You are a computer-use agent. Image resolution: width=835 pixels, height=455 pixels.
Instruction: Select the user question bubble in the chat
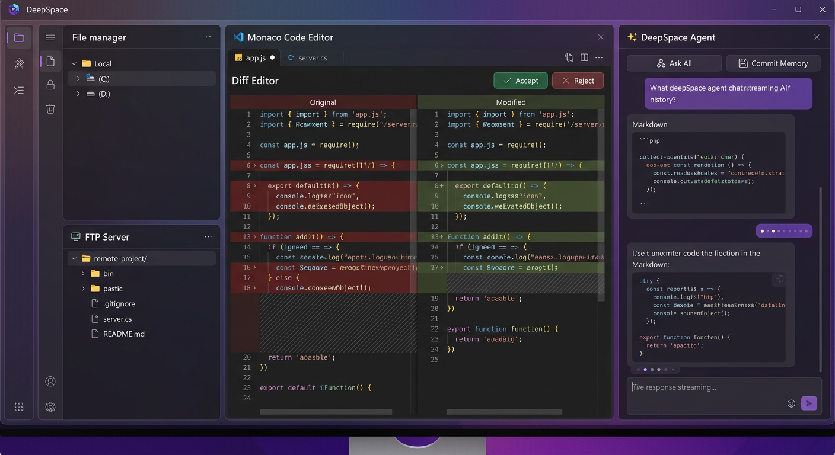pos(728,94)
